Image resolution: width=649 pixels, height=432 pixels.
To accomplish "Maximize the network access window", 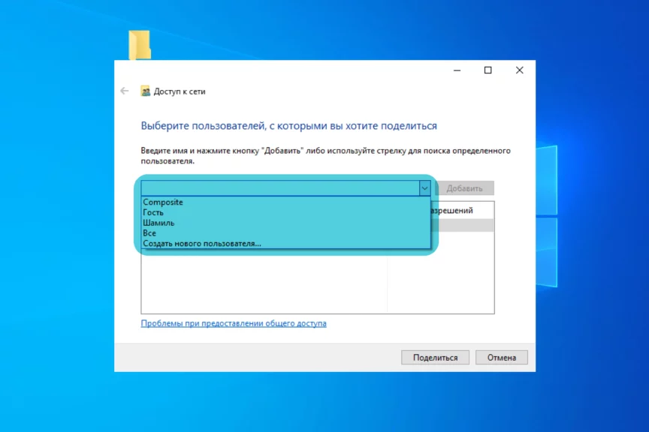I will pyautogui.click(x=488, y=70).
